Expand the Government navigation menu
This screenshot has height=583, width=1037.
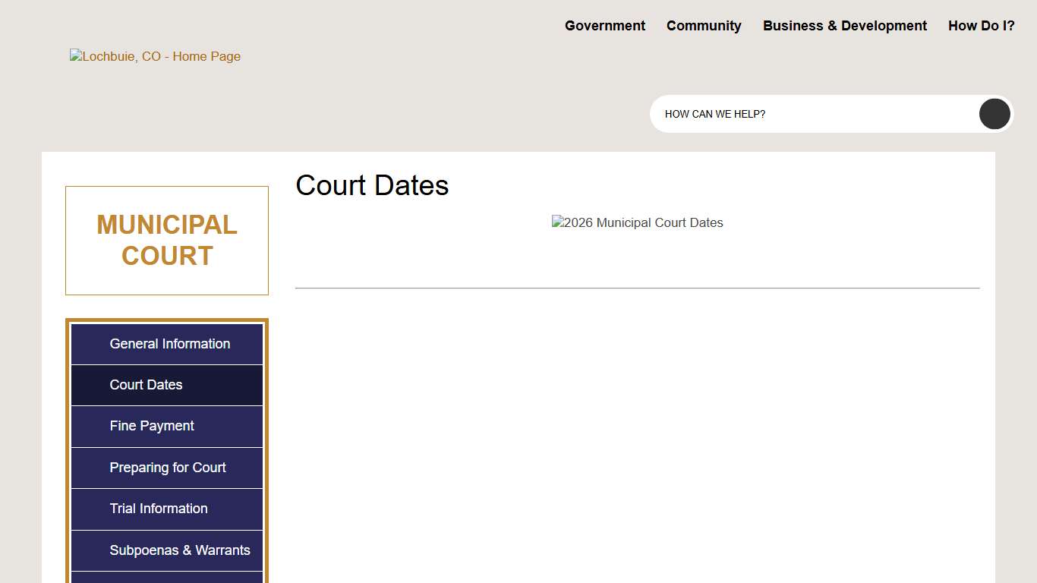point(604,25)
